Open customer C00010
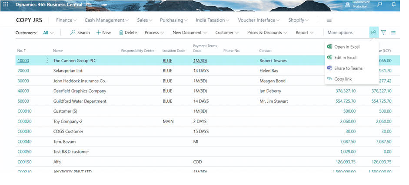This screenshot has width=409, height=185. coord(24,111)
